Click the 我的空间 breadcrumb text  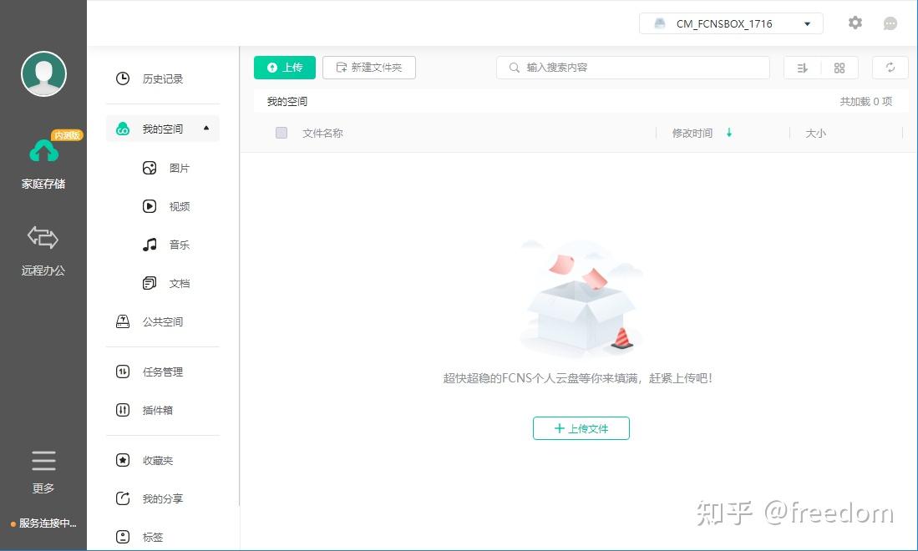coord(287,102)
